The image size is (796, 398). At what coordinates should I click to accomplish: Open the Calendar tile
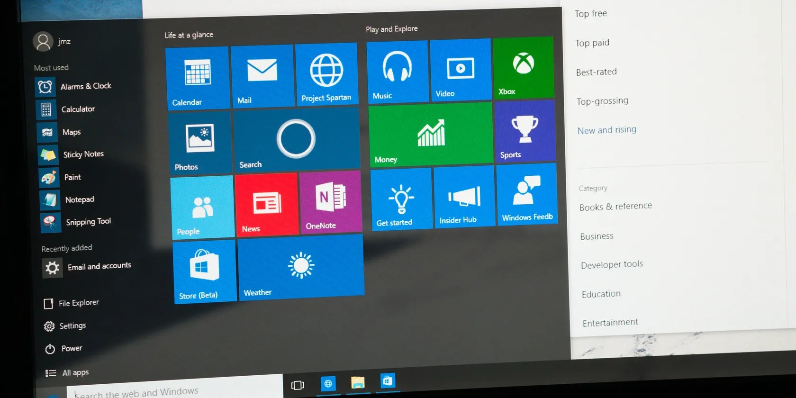198,79
